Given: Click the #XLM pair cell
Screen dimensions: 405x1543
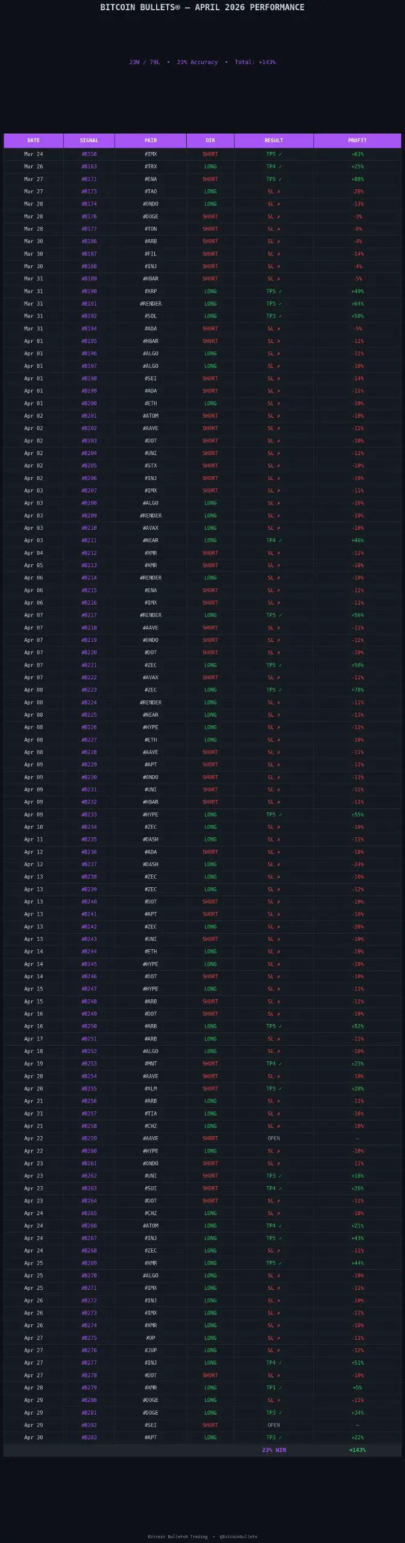Looking at the screenshot, I should point(151,1089).
